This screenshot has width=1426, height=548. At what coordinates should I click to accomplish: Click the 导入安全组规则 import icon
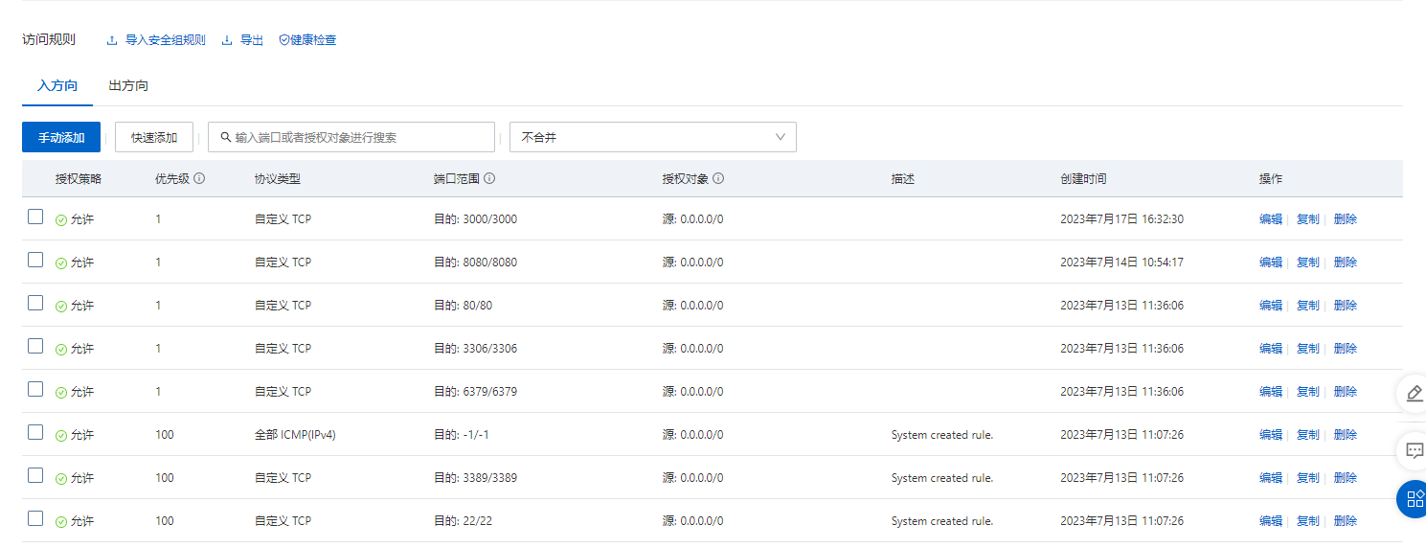(112, 40)
